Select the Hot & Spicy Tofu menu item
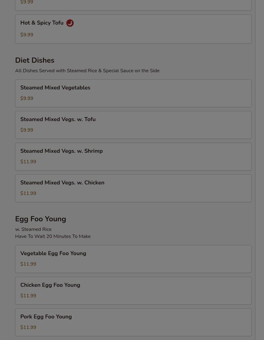264x340 pixels. [x=42, y=23]
